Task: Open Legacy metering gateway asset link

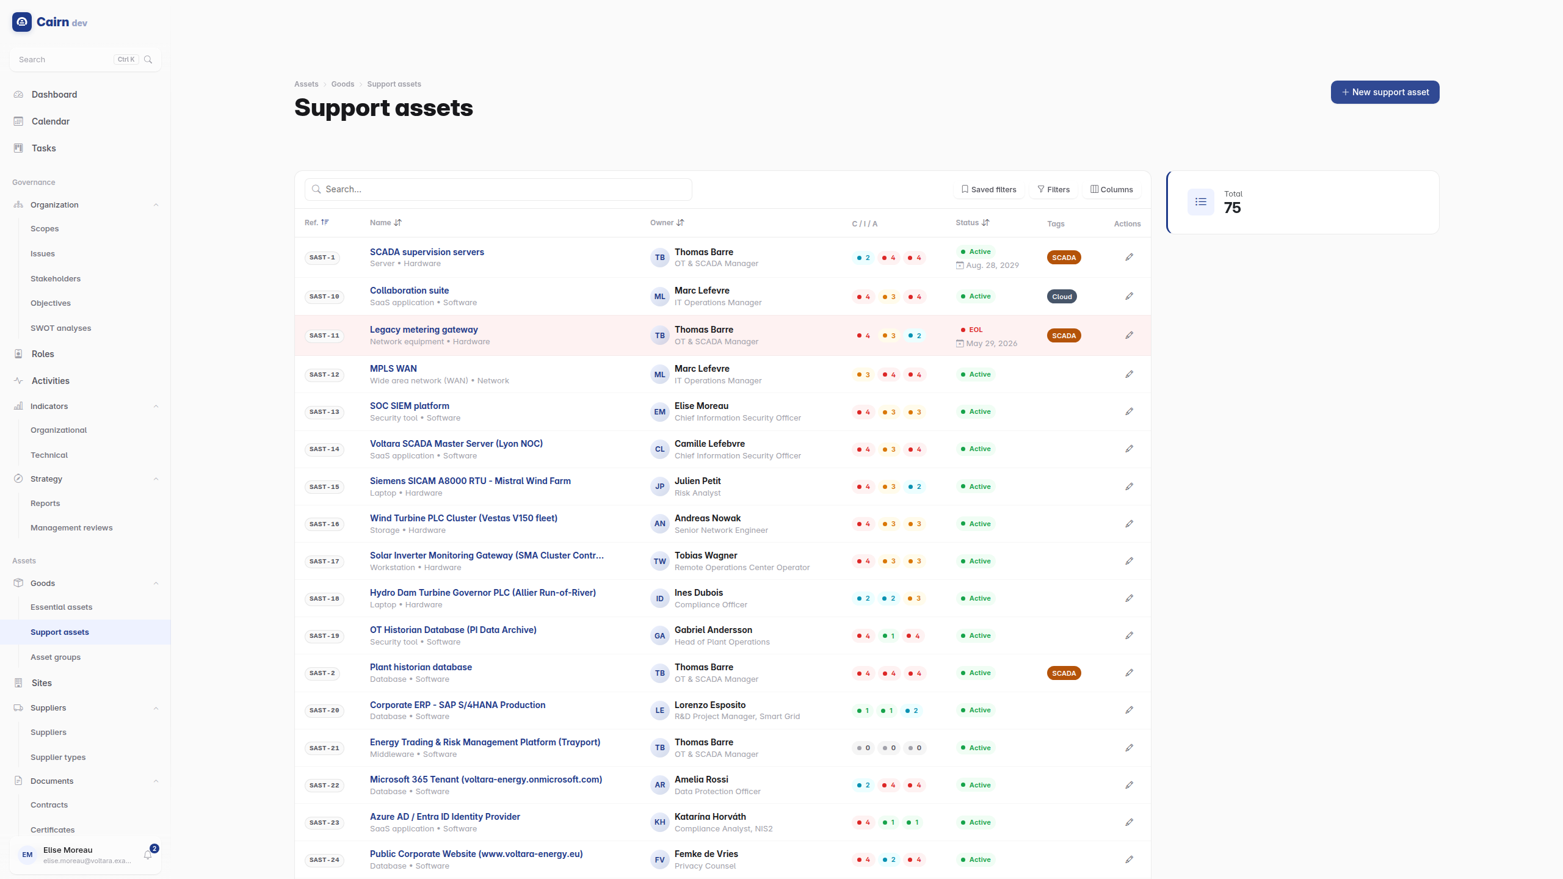Action: pyautogui.click(x=424, y=330)
